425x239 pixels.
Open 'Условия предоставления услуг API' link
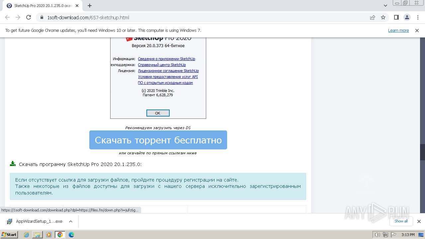click(168, 77)
